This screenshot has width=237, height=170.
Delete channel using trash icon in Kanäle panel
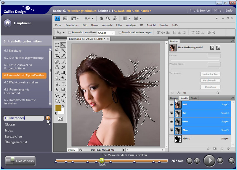point(228,149)
